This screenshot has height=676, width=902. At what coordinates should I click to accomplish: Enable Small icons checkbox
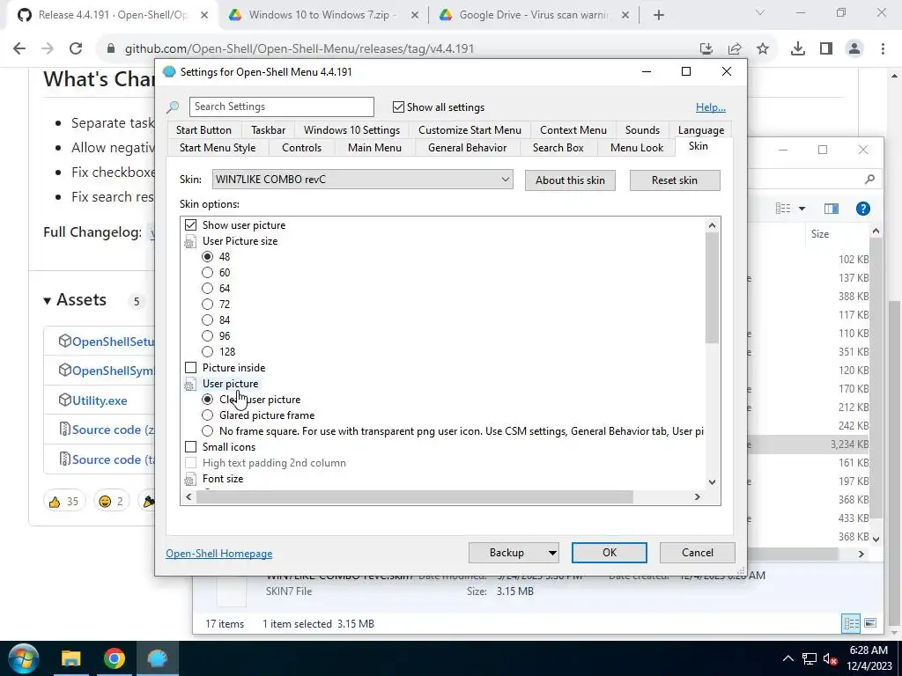[190, 446]
